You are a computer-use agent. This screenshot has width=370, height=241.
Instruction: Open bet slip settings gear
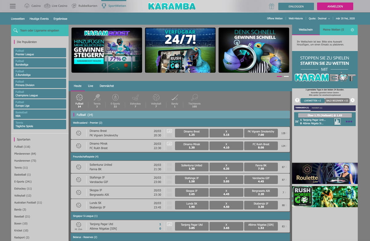(352, 30)
